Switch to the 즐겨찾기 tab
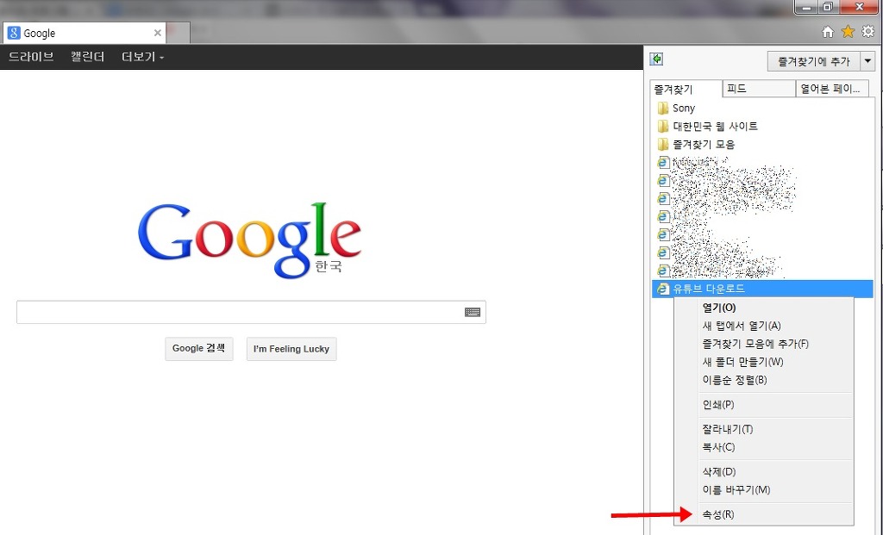The height and width of the screenshot is (535, 883). [686, 89]
